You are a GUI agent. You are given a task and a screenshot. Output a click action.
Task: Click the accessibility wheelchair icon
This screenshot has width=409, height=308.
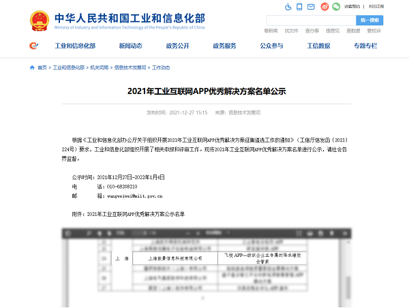[x=288, y=7]
